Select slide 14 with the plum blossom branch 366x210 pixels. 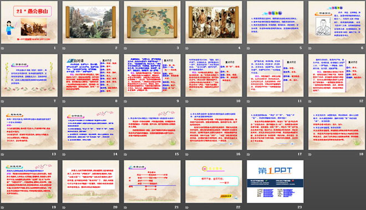pyautogui.click(x=90, y=129)
